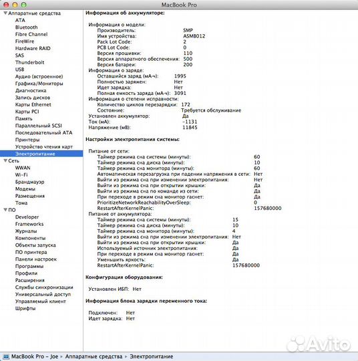
Task: Collapse the Сеть section triangle
Action: click(5, 160)
